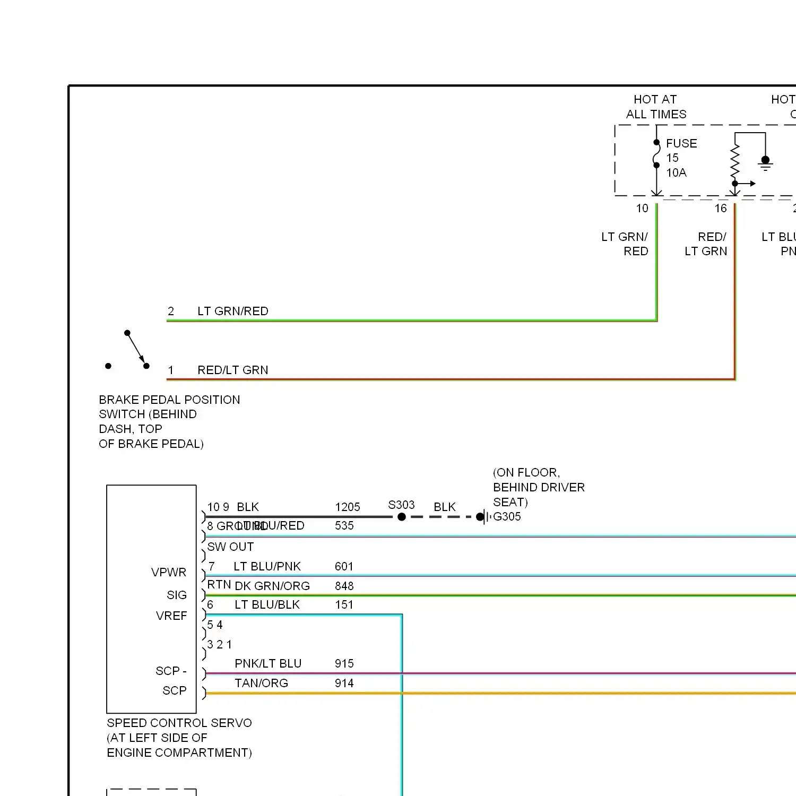Click the SCP - pin label
This screenshot has height=796, width=796.
[171, 671]
